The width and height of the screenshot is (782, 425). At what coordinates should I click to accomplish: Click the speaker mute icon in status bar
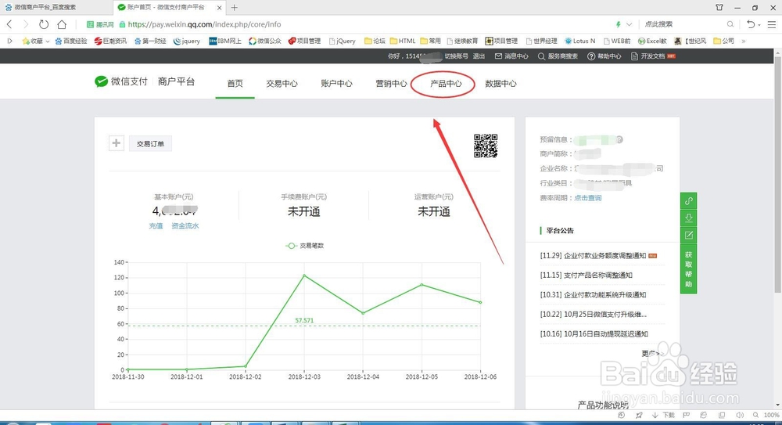[x=740, y=415]
